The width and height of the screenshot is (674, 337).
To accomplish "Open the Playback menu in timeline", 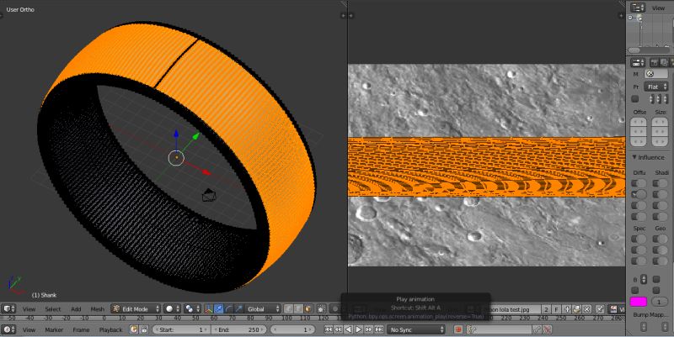I will click(x=111, y=329).
